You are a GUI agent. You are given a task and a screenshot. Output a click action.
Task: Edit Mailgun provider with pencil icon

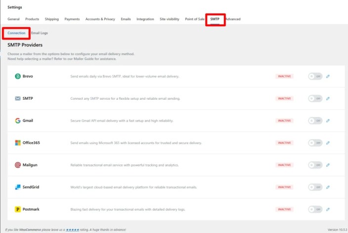pyautogui.click(x=328, y=165)
